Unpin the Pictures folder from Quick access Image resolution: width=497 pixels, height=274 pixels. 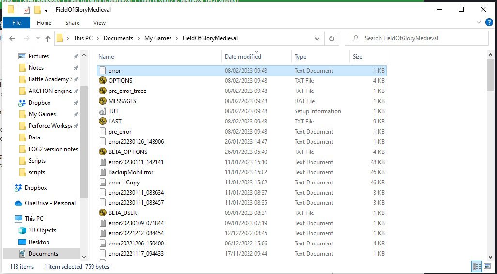tap(76, 56)
